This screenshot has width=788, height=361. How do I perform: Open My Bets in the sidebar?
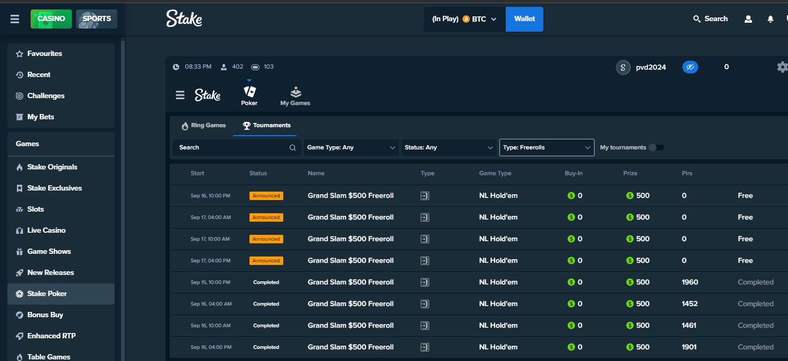[x=61, y=117]
